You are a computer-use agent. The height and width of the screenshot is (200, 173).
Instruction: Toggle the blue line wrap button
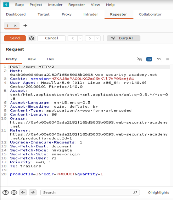point(149,59)
